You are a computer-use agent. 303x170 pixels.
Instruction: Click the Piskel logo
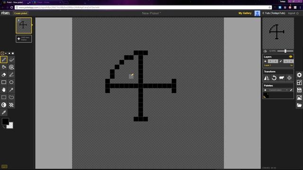point(5,13)
